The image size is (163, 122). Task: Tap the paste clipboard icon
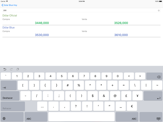(x=18, y=69)
